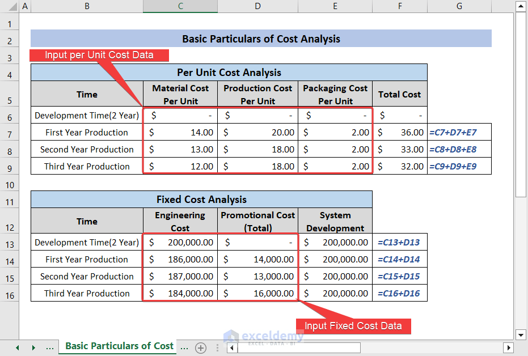Click the horizontal scrollbar left arrow
The width and height of the screenshot is (528, 356).
click(232, 347)
